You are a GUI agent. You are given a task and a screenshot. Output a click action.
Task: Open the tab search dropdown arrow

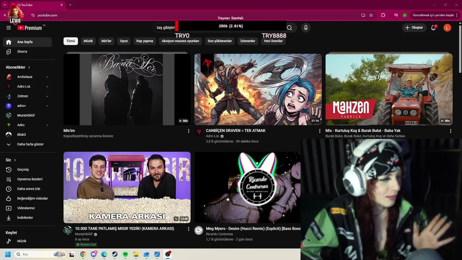point(5,5)
